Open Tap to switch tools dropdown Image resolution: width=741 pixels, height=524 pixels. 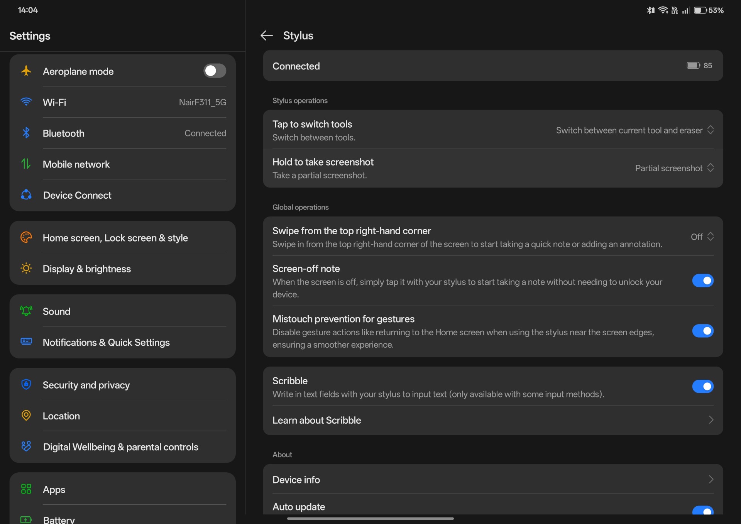(x=634, y=130)
